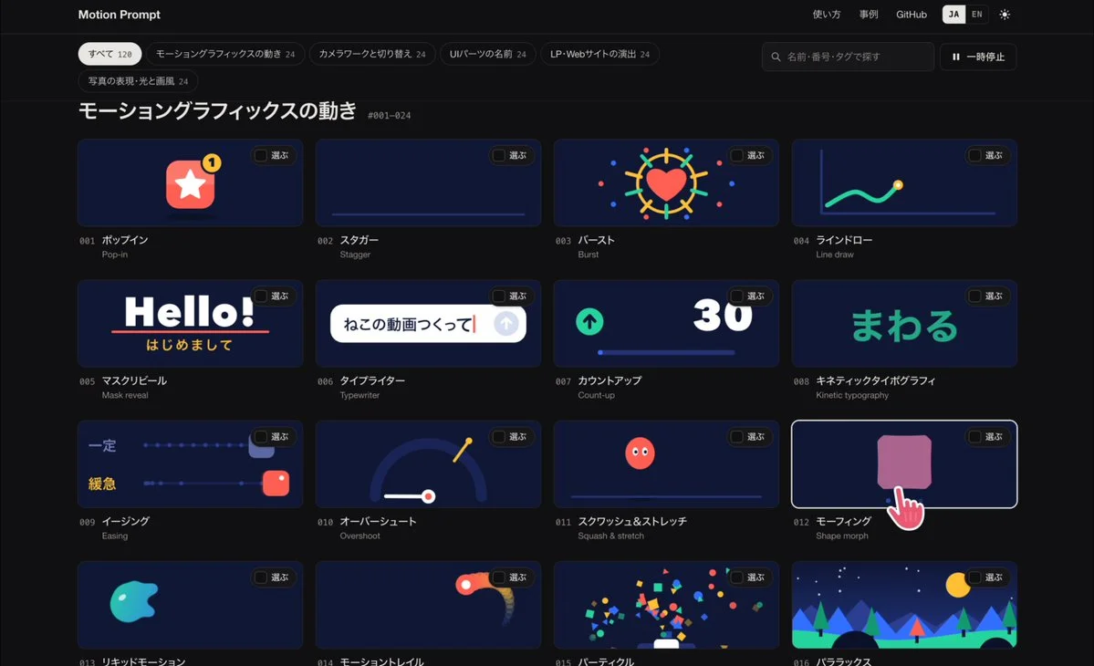This screenshot has height=666, width=1094.
Task: Open the まわる kinetic typography thumbnail
Action: 904,324
